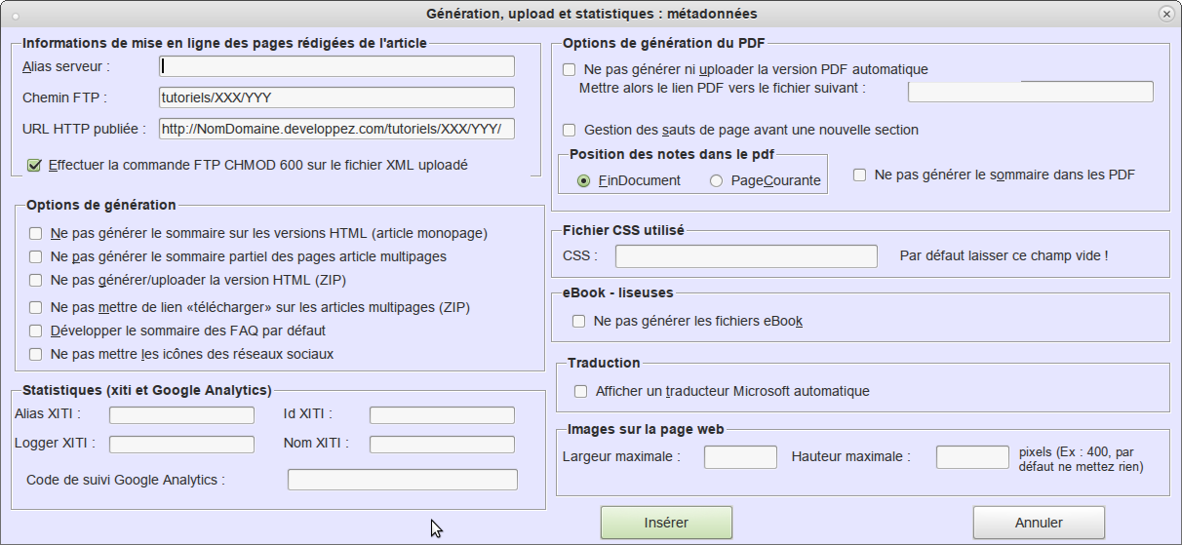Enable 'Ne pas générer les fichiers eBook'
The image size is (1182, 545).
[579, 321]
